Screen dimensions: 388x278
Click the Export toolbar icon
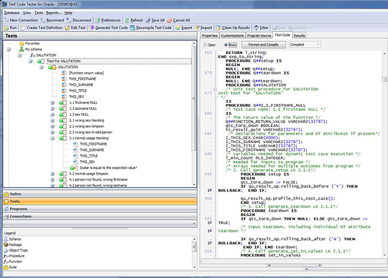coord(178,28)
